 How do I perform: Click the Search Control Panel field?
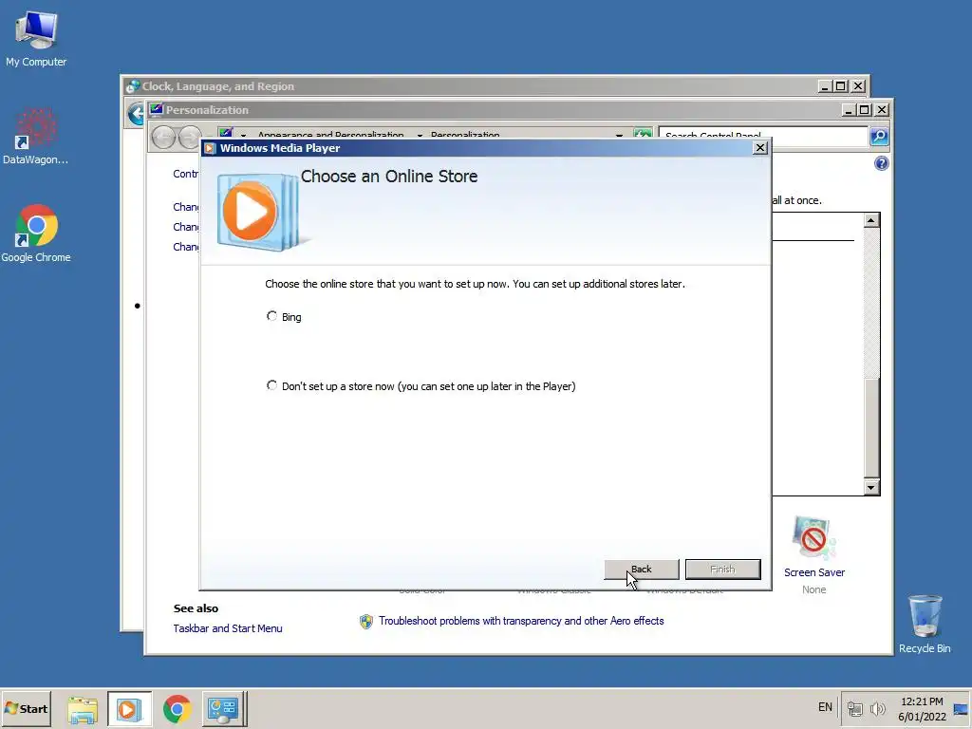[x=762, y=136]
